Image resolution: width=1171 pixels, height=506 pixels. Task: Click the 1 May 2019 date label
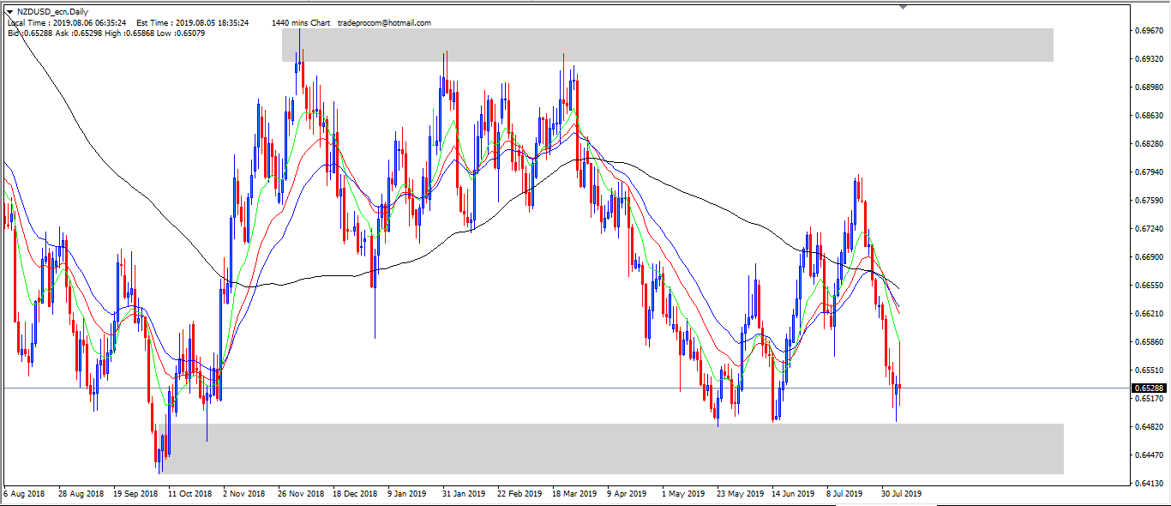click(x=682, y=494)
